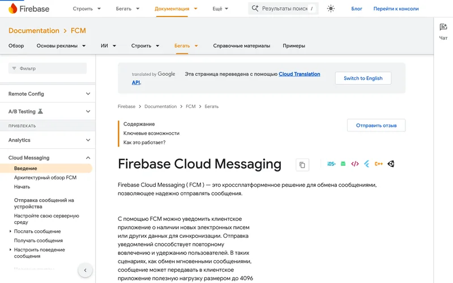
Task: Click the Блог link
Action: tap(357, 8)
